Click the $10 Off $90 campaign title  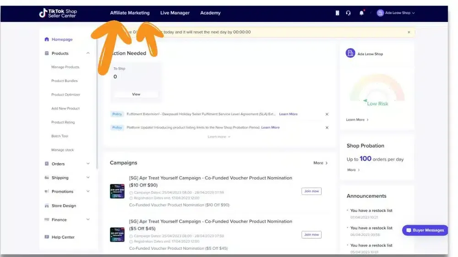click(211, 181)
